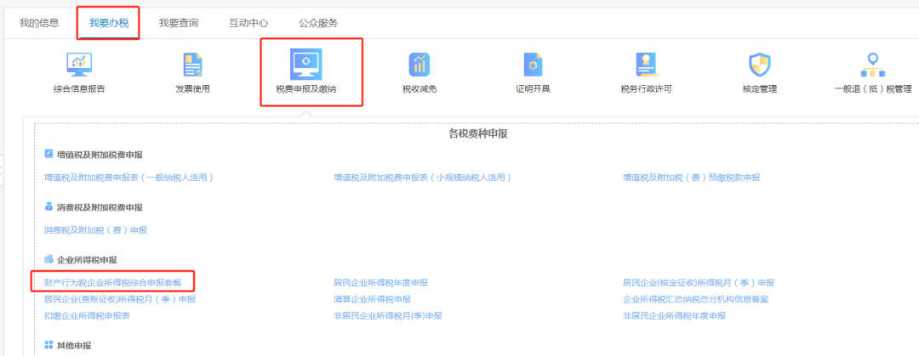Click the icon beside 企业所得税申报 heading
919x356 pixels.
[49, 259]
